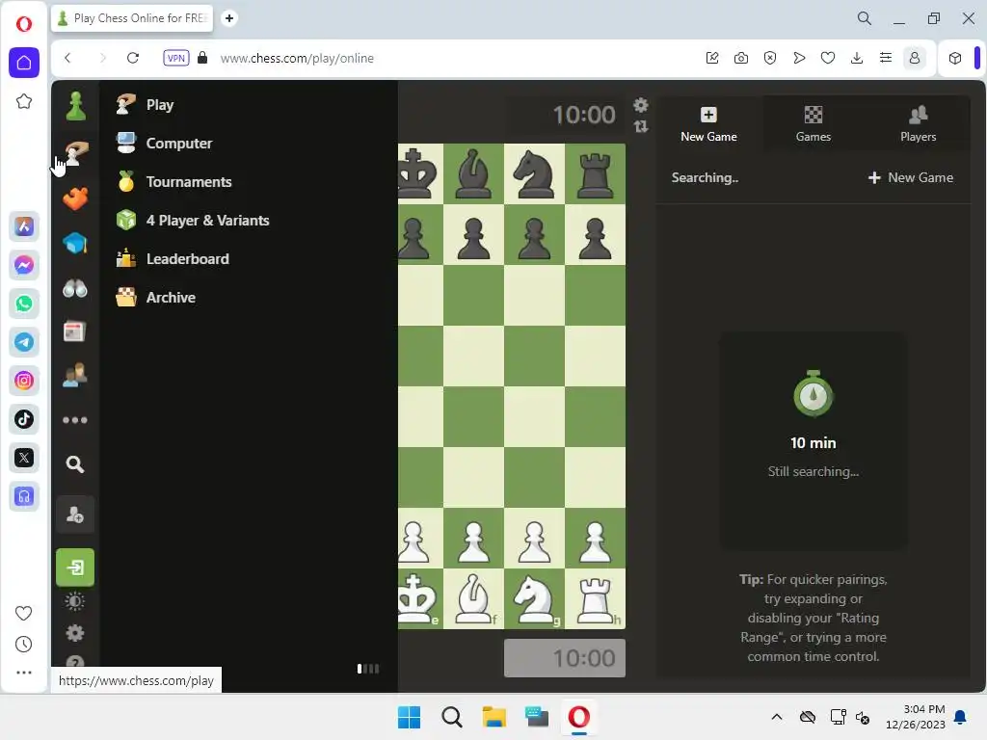Toggle the Opera VPN badge
987x740 pixels.
[175, 58]
